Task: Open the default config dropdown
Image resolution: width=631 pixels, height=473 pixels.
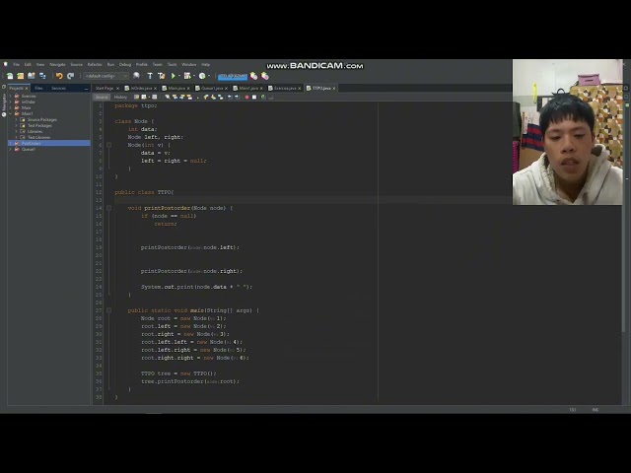Action: (105, 76)
